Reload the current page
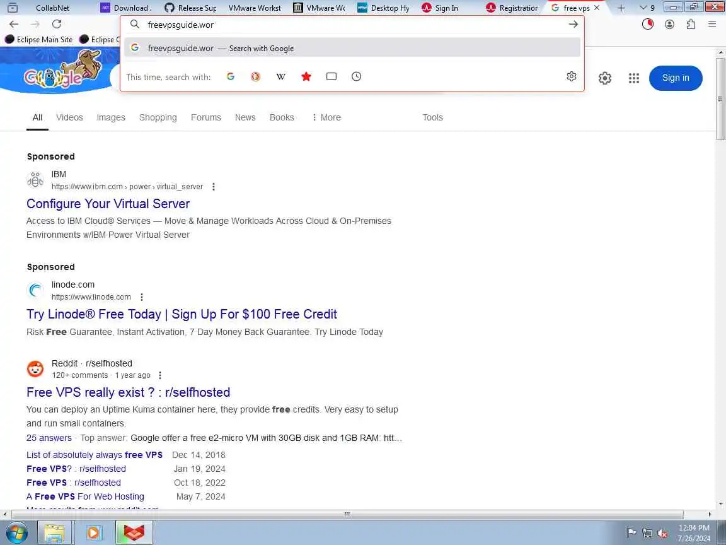This screenshot has height=545, width=726. click(x=57, y=24)
